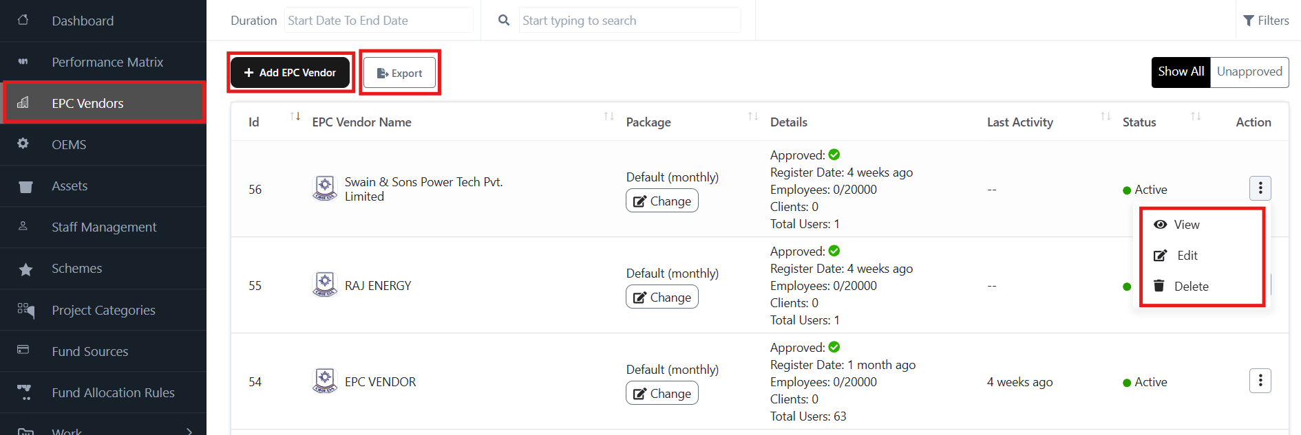The height and width of the screenshot is (435, 1301).
Task: Click the Assets icon in sidebar
Action: tap(25, 186)
